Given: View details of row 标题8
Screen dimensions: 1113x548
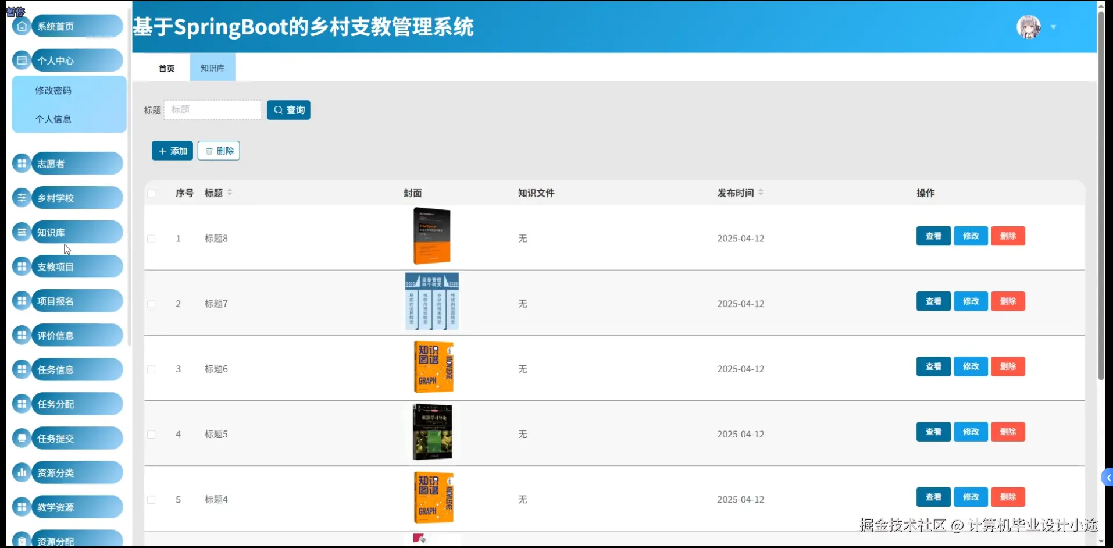Looking at the screenshot, I should pos(933,236).
